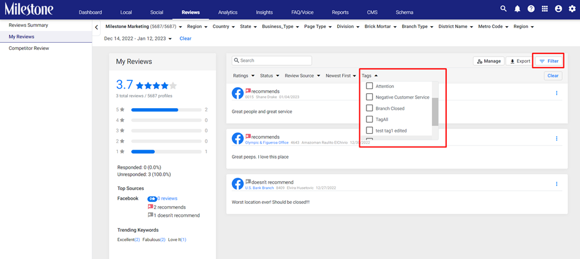Image resolution: width=580 pixels, height=259 pixels.
Task: Click Clear button beside Tags row
Action: click(553, 76)
